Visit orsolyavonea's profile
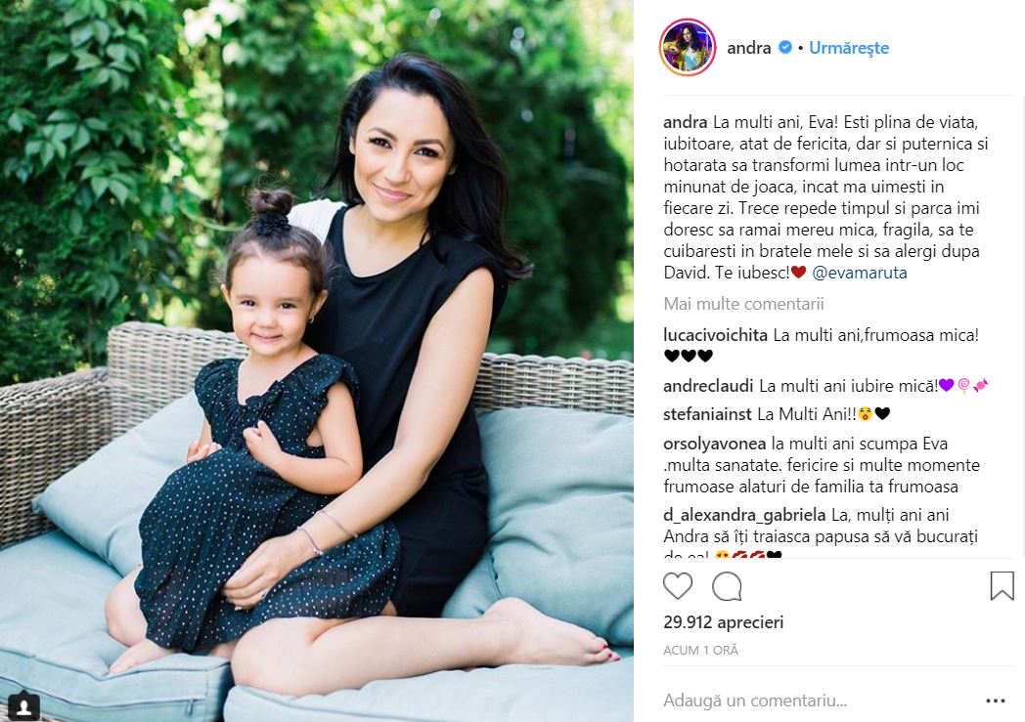Viewport: 1025px width, 722px height. point(715,444)
